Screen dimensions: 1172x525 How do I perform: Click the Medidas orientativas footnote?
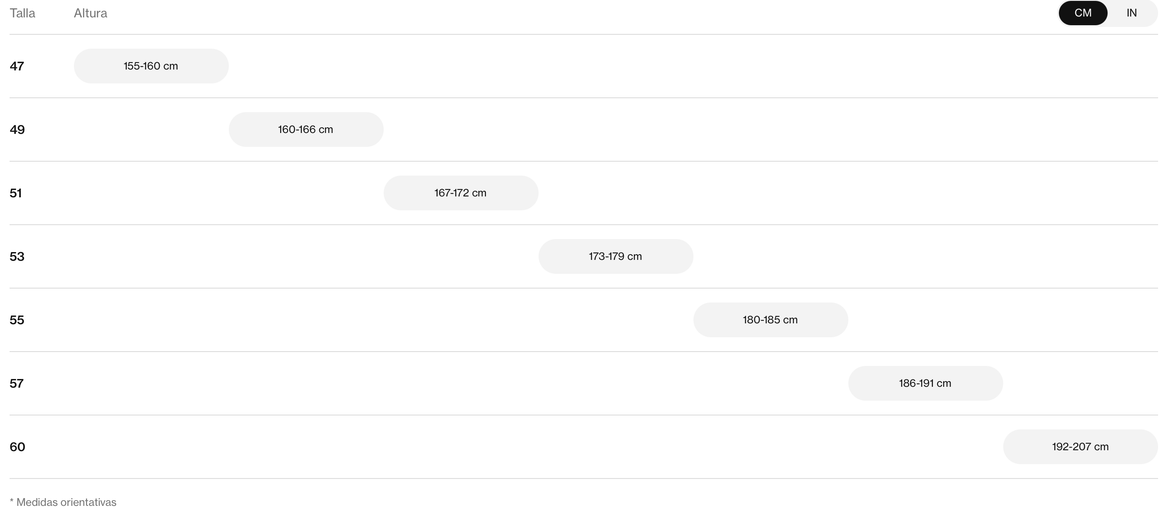point(63,502)
